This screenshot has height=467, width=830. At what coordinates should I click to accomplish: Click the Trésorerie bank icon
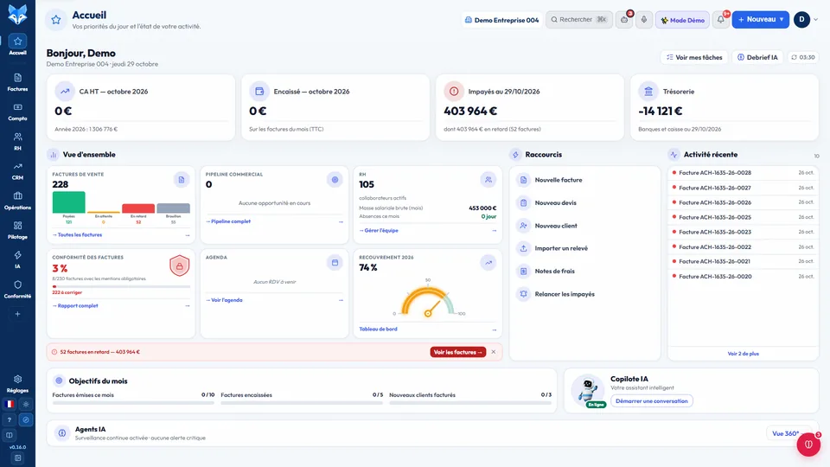pyautogui.click(x=648, y=92)
